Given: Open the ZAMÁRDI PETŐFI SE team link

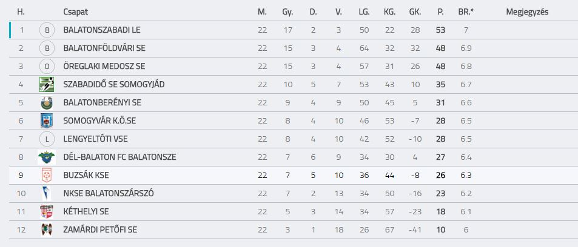Looking at the screenshot, I should click(100, 230).
